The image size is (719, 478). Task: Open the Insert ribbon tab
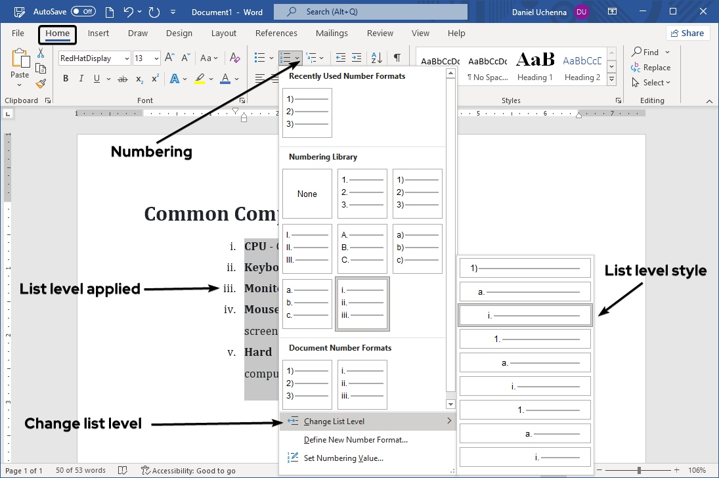(98, 33)
